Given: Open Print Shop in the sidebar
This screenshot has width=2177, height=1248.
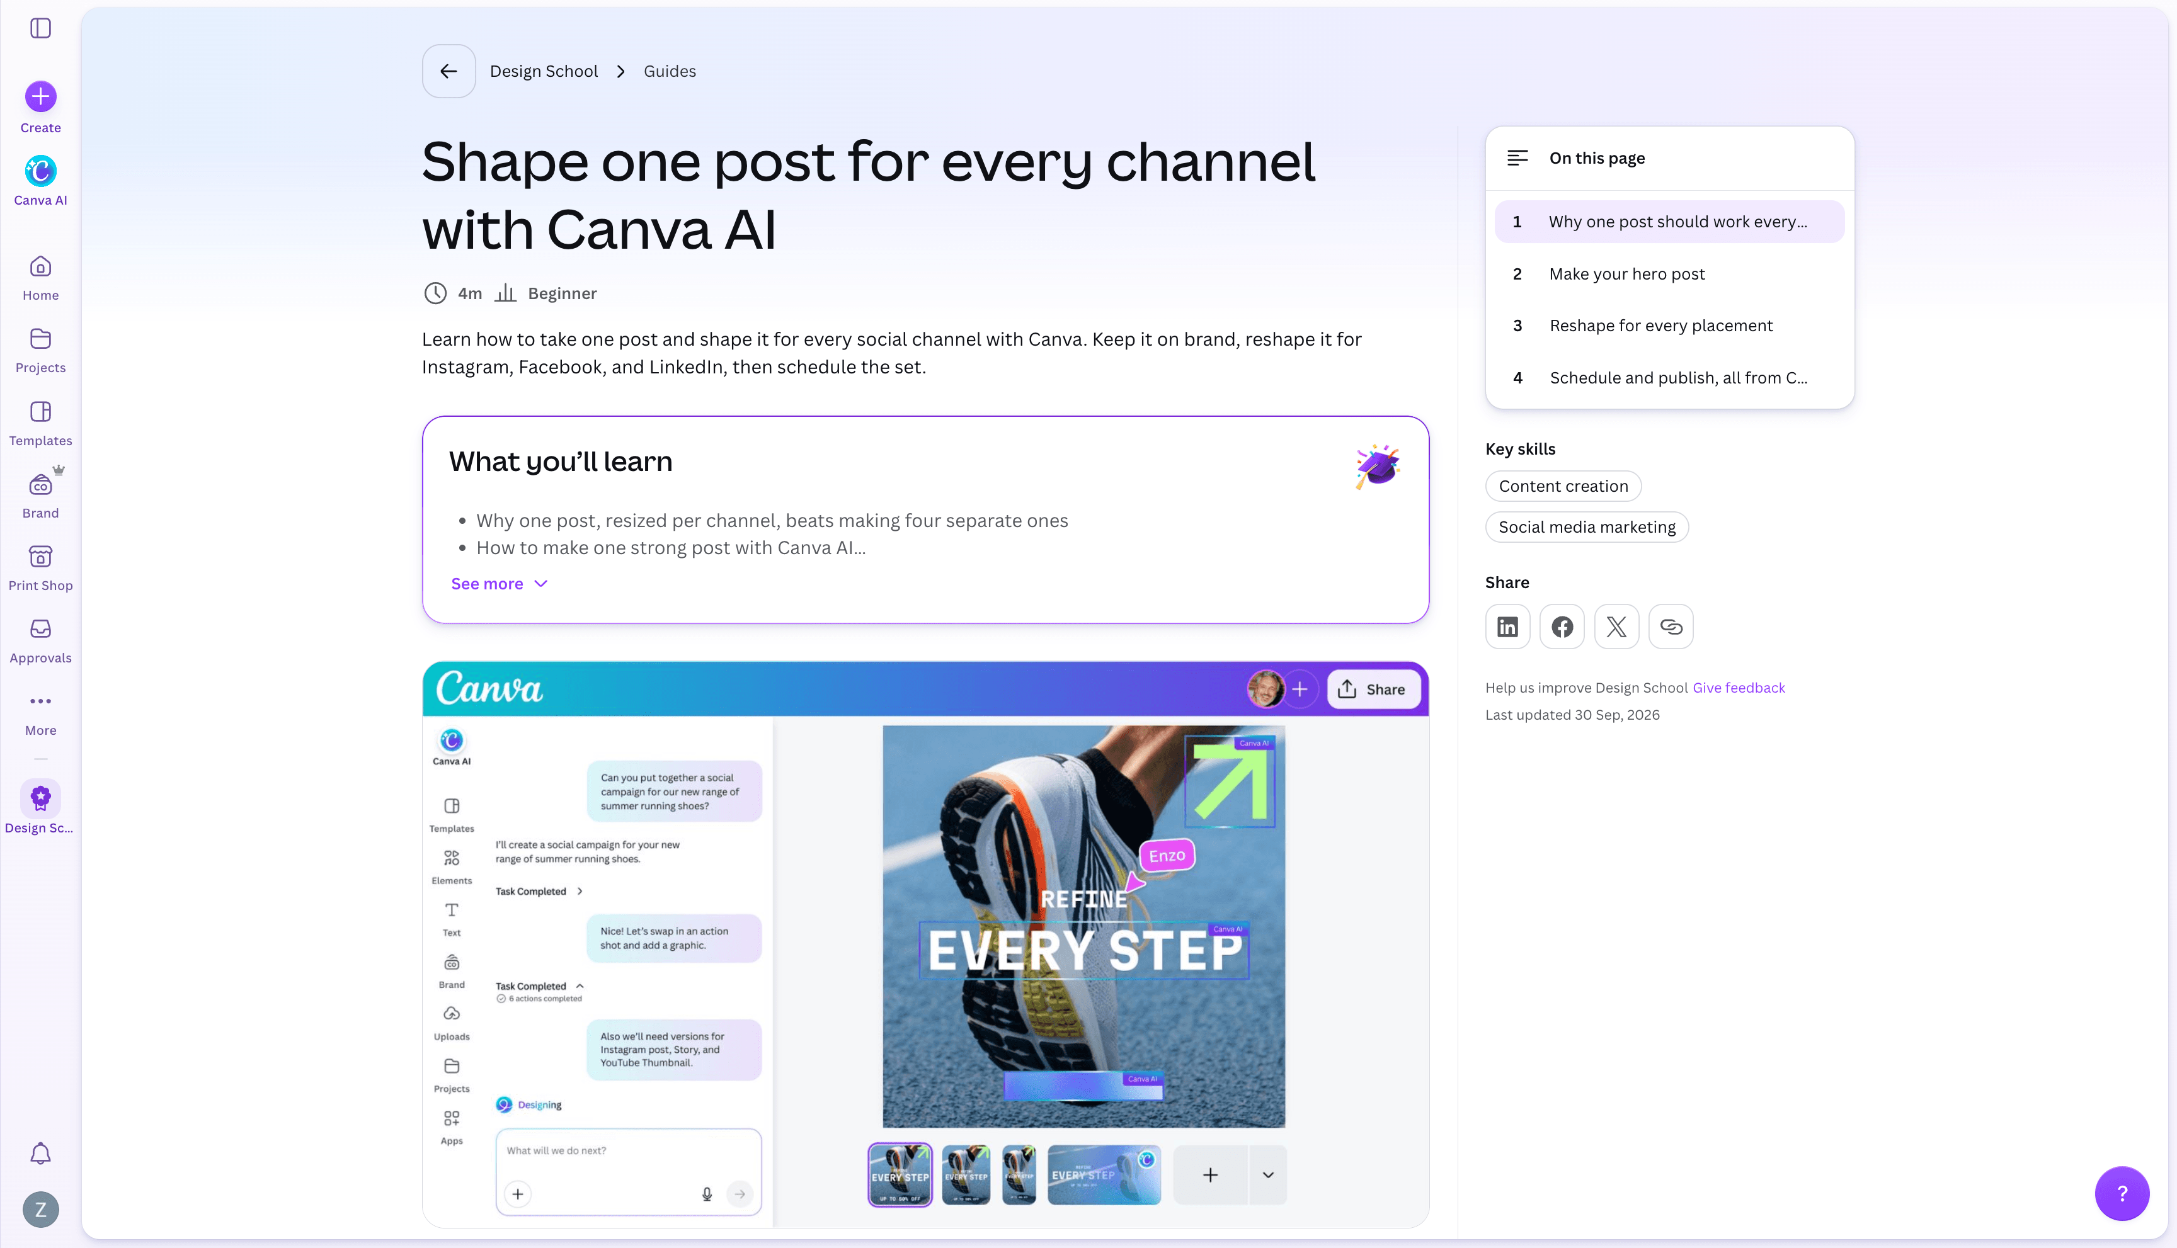Looking at the screenshot, I should pos(40,569).
